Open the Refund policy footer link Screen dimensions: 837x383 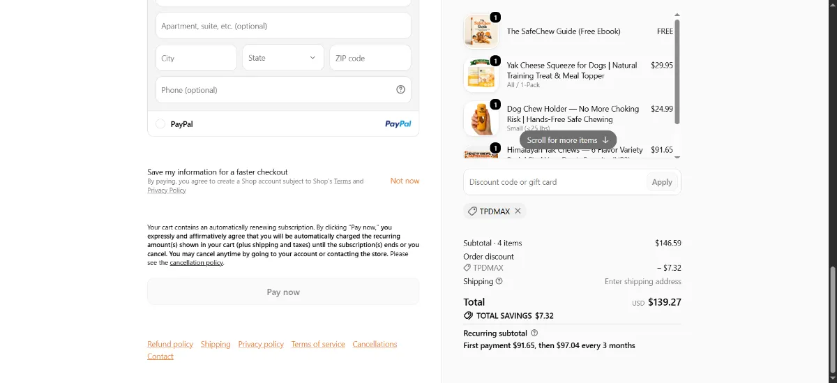pos(170,344)
